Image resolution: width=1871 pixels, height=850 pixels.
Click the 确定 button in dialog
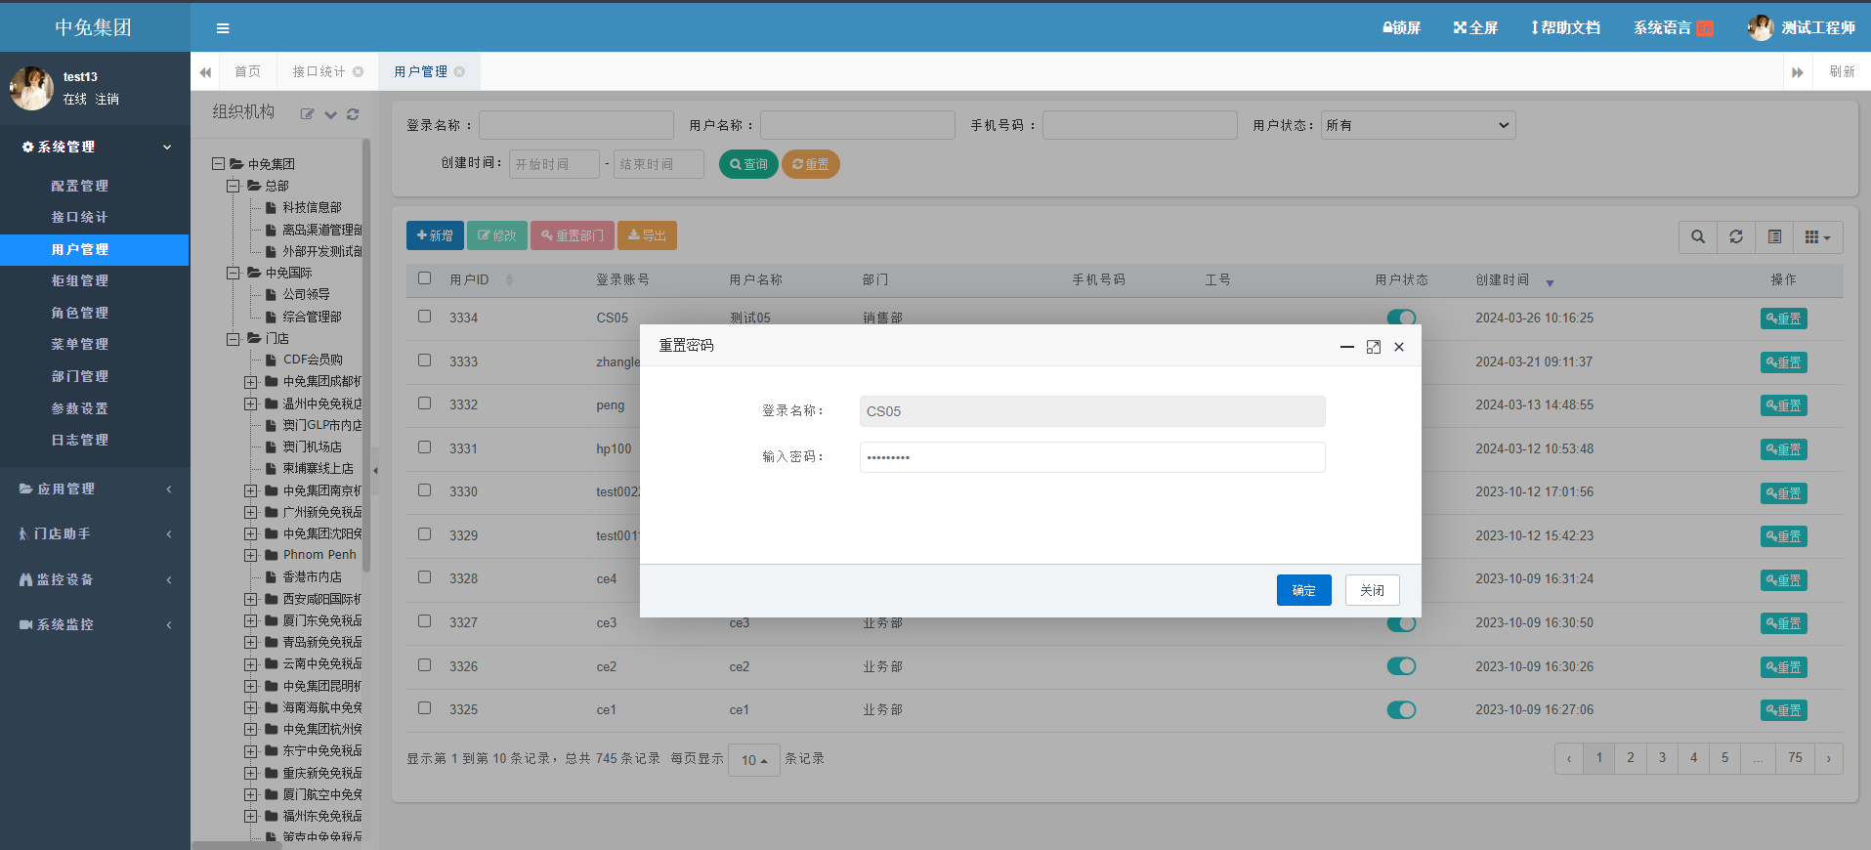coord(1303,590)
